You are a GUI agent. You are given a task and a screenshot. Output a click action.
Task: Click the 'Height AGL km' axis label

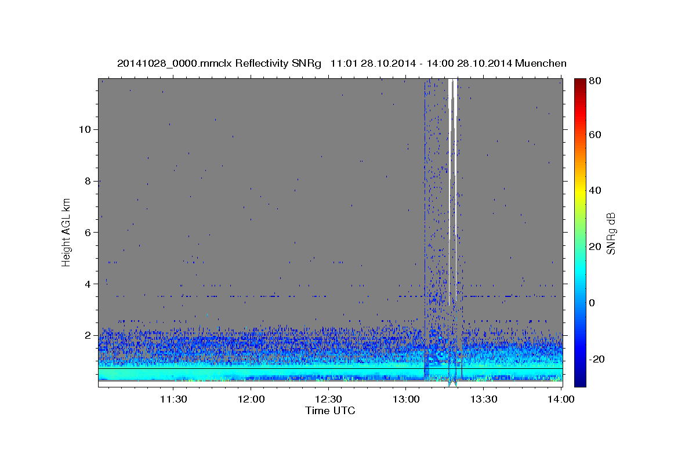click(x=67, y=233)
